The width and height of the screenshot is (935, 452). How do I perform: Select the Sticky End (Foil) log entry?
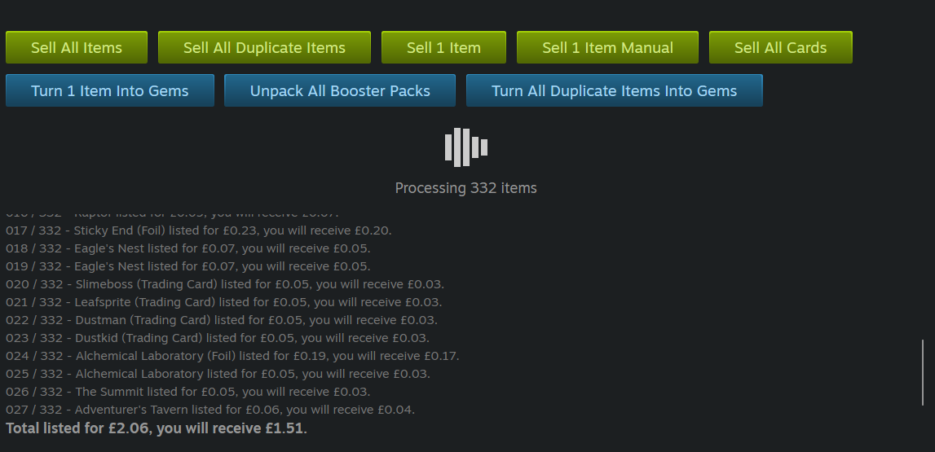click(x=198, y=230)
